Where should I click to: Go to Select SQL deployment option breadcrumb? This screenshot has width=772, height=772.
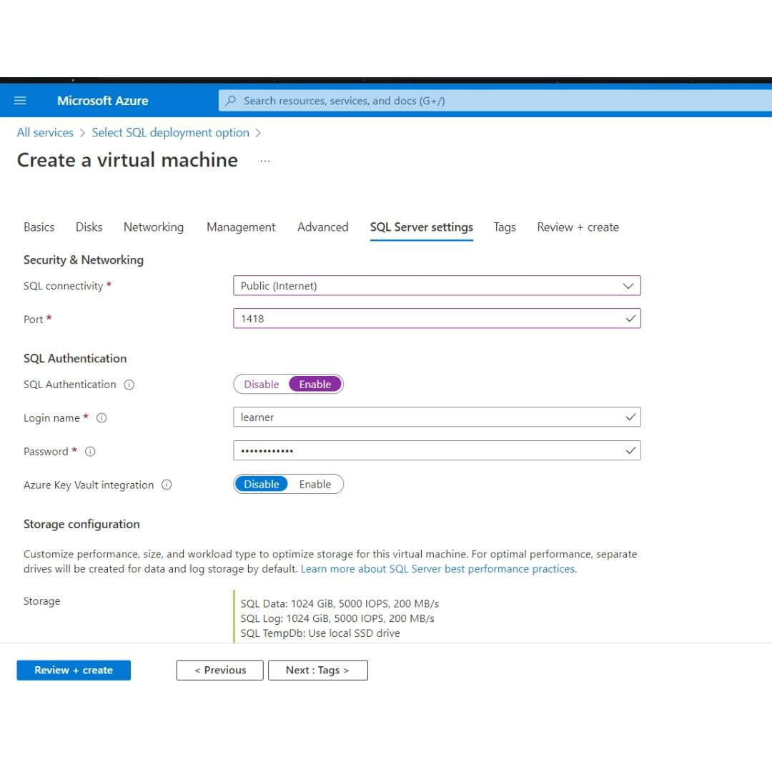coord(170,132)
